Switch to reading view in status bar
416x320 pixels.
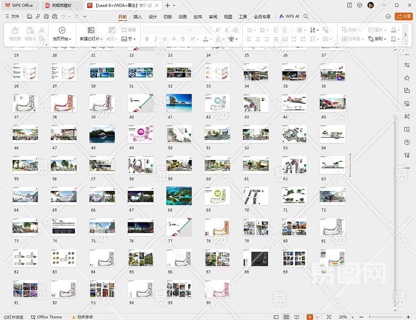[295, 317]
